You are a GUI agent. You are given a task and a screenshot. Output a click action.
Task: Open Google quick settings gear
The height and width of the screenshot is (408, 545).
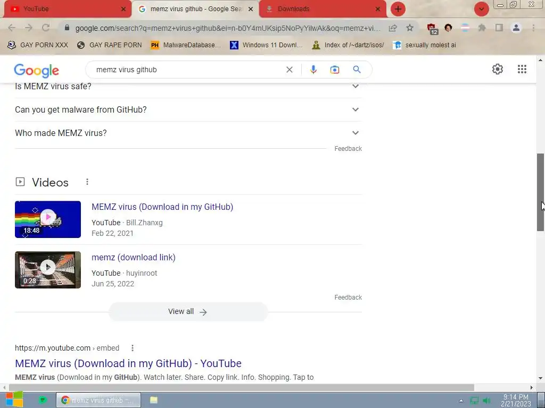click(x=498, y=69)
